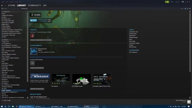
Task: Open the friends list avatar icon
Action: (x=189, y=102)
